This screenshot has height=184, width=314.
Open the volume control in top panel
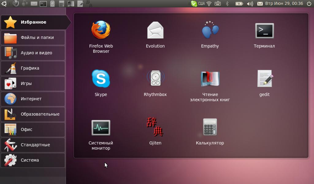tap(250, 4)
